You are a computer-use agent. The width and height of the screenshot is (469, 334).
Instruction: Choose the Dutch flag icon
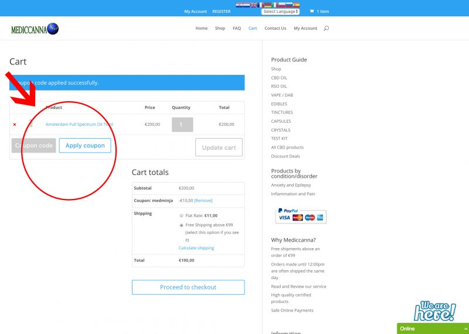(x=246, y=5)
